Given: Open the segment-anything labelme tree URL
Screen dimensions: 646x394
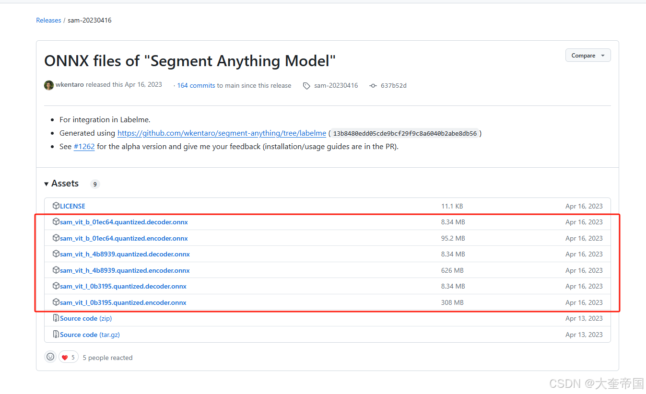Looking at the screenshot, I should [x=222, y=133].
